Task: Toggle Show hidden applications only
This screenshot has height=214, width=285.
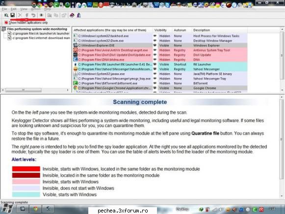Action: click(26, 23)
